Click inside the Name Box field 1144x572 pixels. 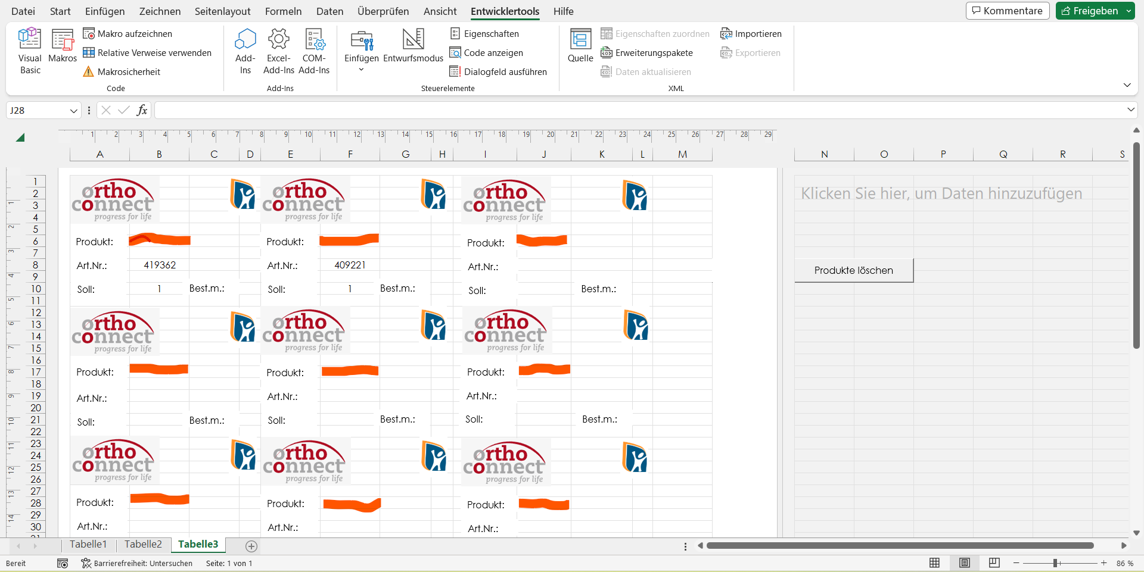coord(37,111)
